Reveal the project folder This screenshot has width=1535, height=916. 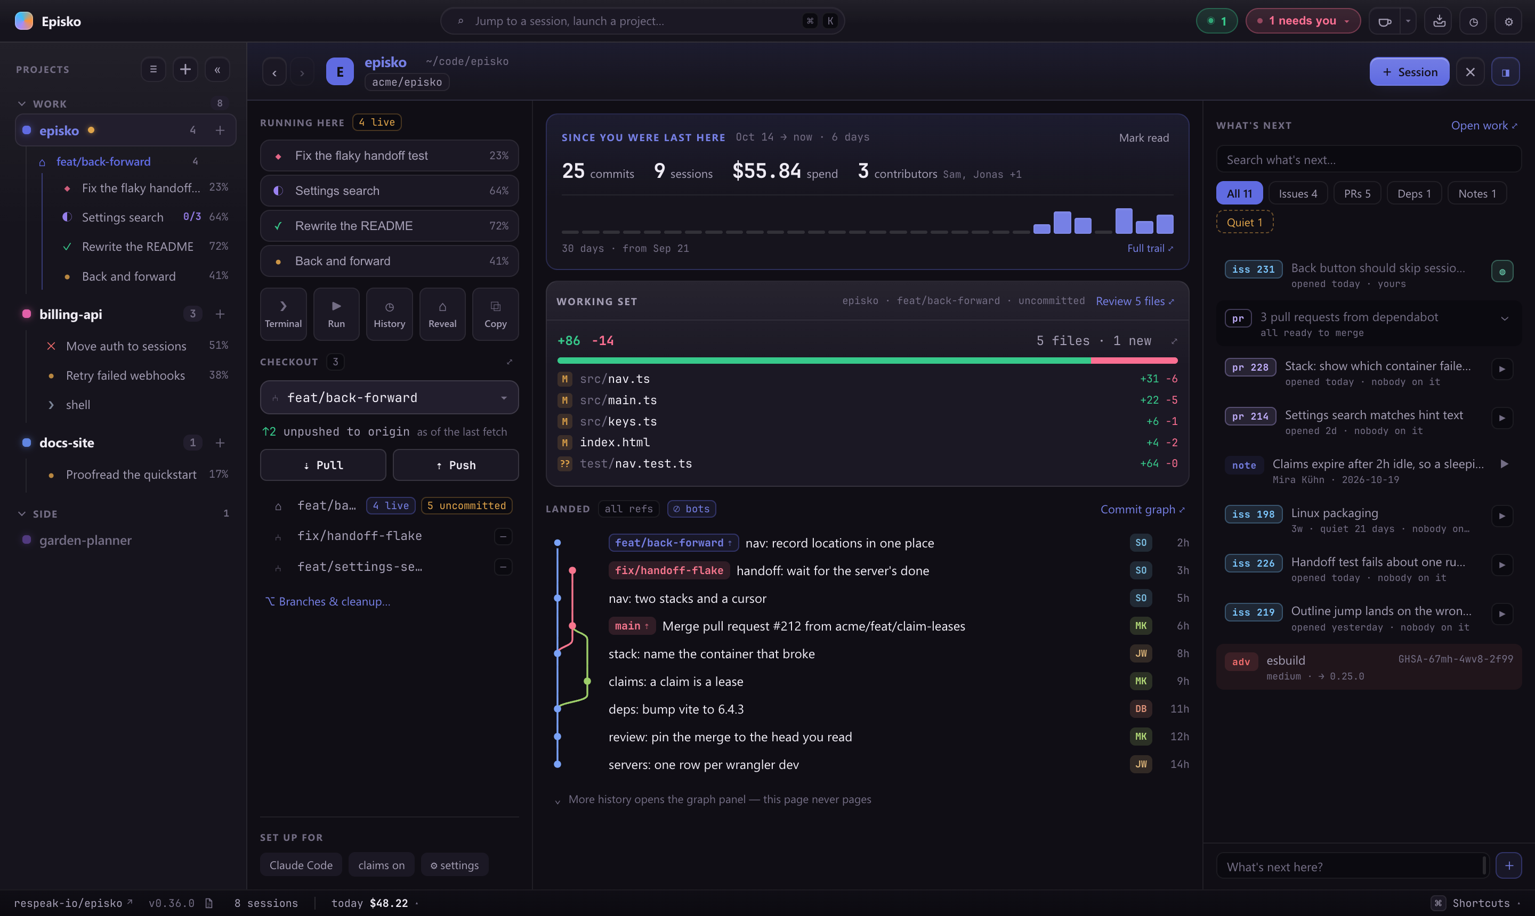(x=442, y=314)
